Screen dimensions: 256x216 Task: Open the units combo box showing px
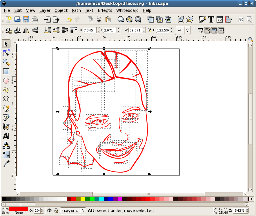183,30
